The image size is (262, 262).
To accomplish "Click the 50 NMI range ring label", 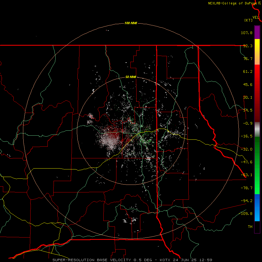I will pos(131,77).
